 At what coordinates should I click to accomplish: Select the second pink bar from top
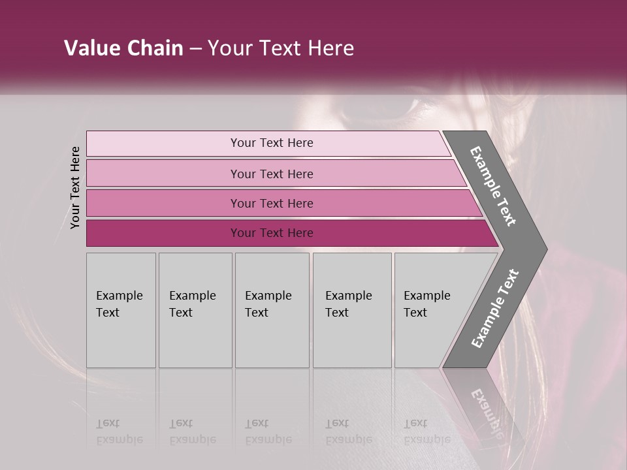(x=271, y=174)
